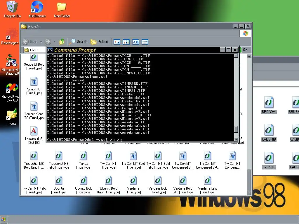Open the DataWagon desktop shortcut

pos(10,36)
